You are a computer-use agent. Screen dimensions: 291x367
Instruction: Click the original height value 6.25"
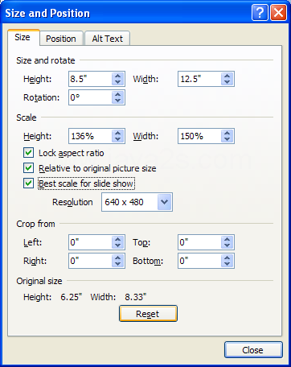[72, 297]
